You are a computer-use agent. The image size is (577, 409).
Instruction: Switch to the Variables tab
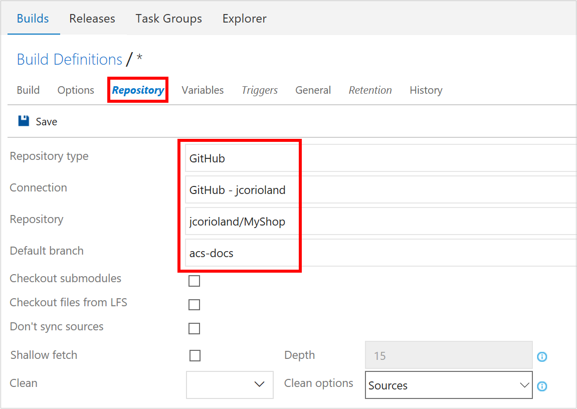point(203,90)
